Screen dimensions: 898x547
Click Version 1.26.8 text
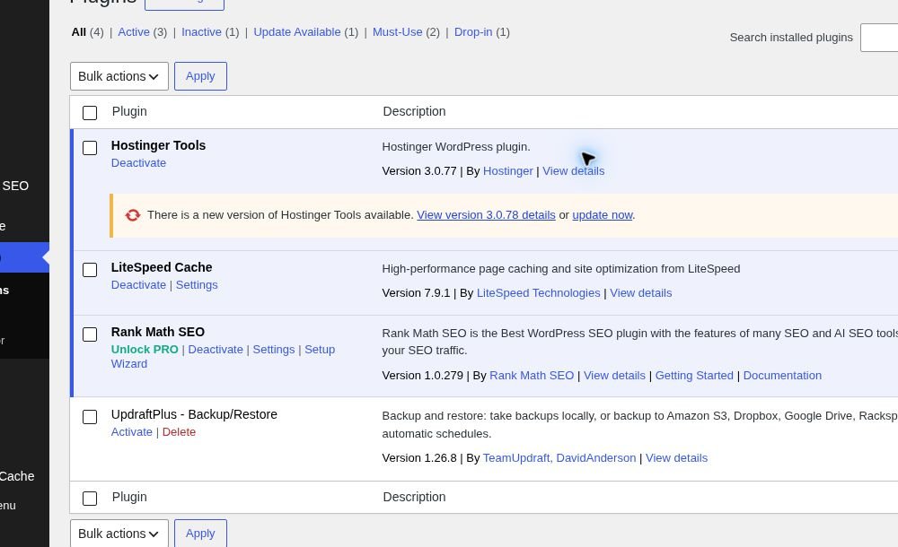coord(419,457)
